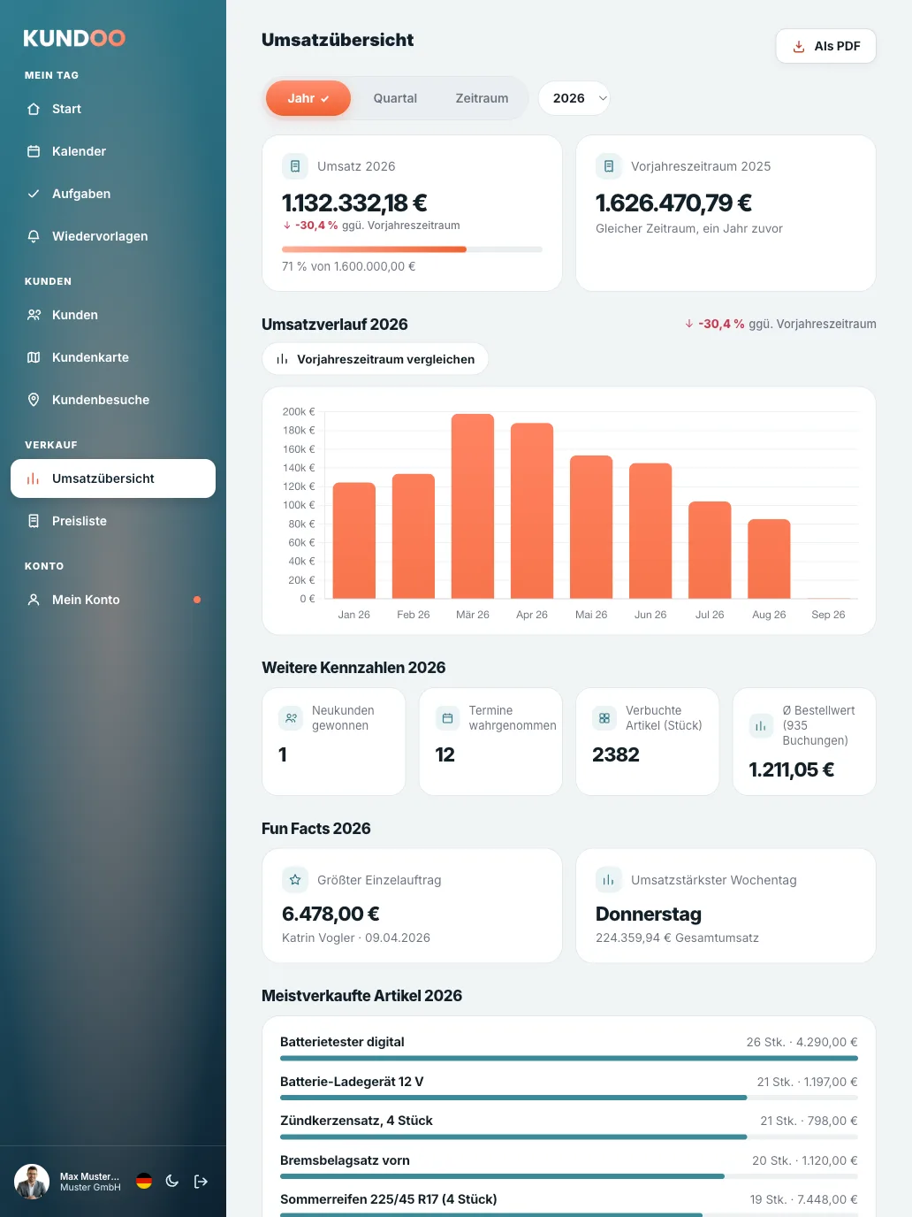Screen dimensions: 912x1217
Task: Click the 2382 Verbuchte Artikel value
Action: coord(616,754)
